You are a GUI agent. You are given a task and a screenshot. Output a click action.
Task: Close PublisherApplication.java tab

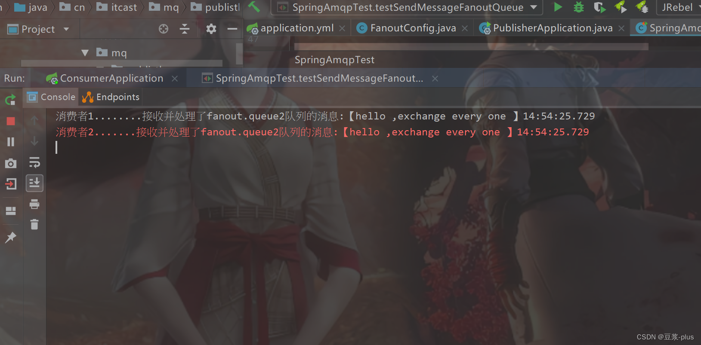coord(621,28)
